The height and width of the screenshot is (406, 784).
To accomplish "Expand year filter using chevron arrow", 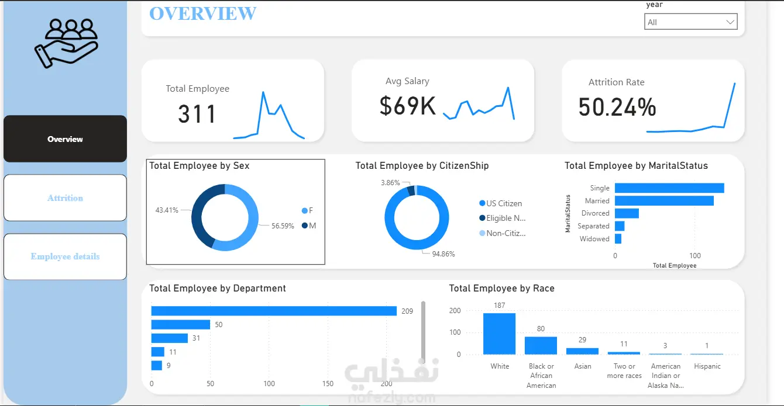I will point(730,22).
